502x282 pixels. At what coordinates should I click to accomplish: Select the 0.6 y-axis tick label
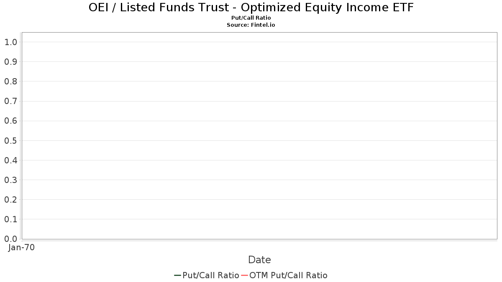[10, 121]
